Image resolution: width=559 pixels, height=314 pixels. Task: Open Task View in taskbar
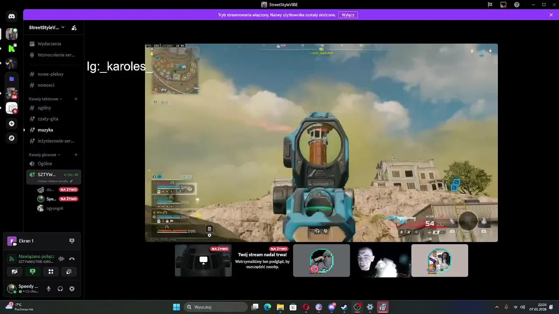coord(255,307)
